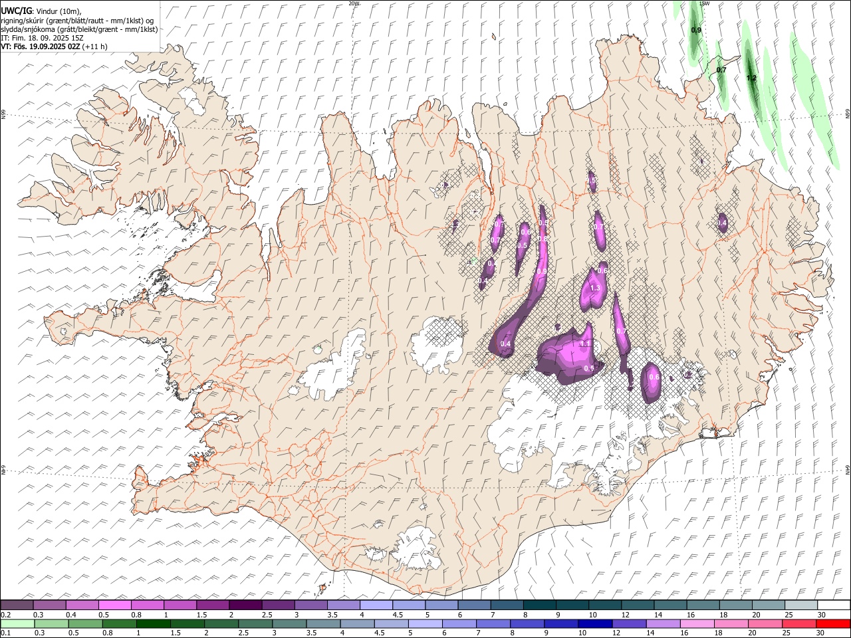Pick top-row swatch between 2.5 and 3
The width and height of the screenshot is (851, 638).
278,605
